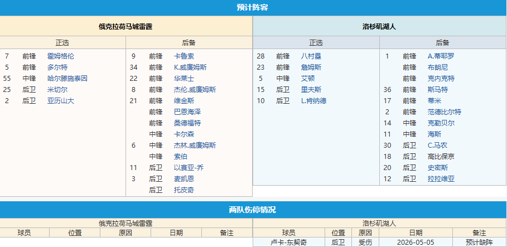Viewport: 507px width, 247px height.
Task: Open 杰伦.威廉姆斯 player link
Action: (195, 90)
